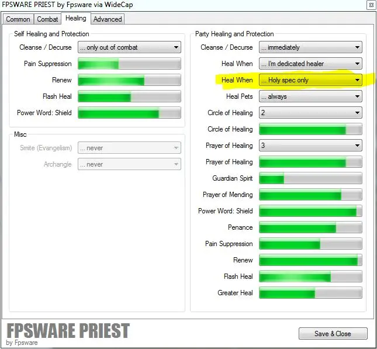The width and height of the screenshot is (377, 349).
Task: Open Self Cleanse / Decurse dropdown
Action: pos(129,47)
